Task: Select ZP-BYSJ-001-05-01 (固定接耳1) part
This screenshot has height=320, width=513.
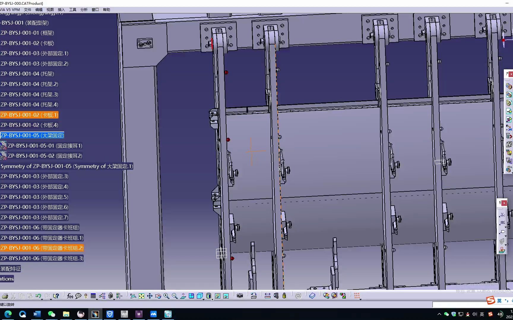Action: [x=45, y=146]
